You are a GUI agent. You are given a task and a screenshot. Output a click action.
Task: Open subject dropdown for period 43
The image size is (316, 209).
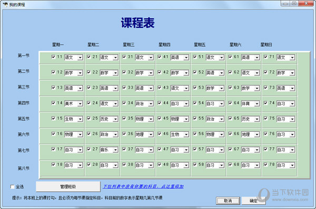click(x=186, y=88)
